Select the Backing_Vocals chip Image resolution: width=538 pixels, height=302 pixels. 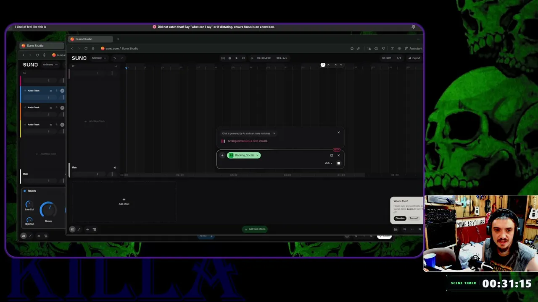[244, 155]
